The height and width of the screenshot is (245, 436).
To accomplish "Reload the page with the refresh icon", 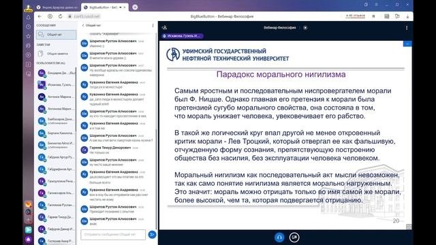I will click(x=61, y=16).
